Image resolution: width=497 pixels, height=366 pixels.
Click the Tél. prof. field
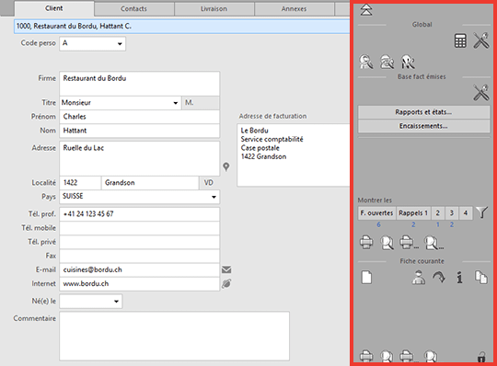point(140,214)
